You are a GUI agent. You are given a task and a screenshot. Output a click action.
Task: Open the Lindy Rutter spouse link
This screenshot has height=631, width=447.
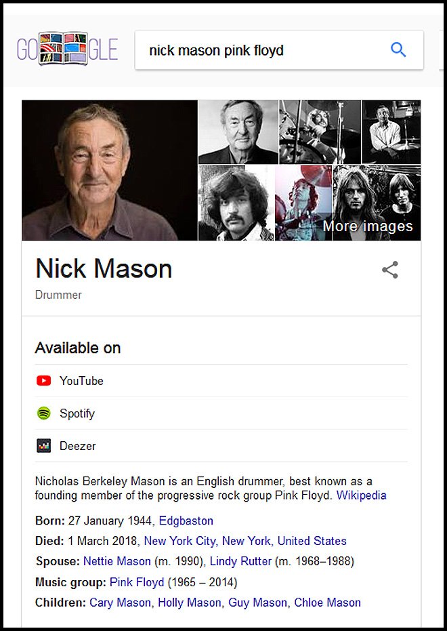pyautogui.click(x=241, y=561)
